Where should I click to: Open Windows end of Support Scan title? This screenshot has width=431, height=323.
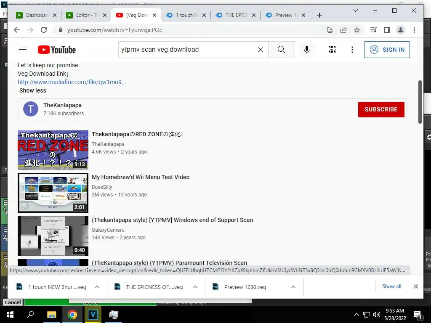(x=172, y=220)
